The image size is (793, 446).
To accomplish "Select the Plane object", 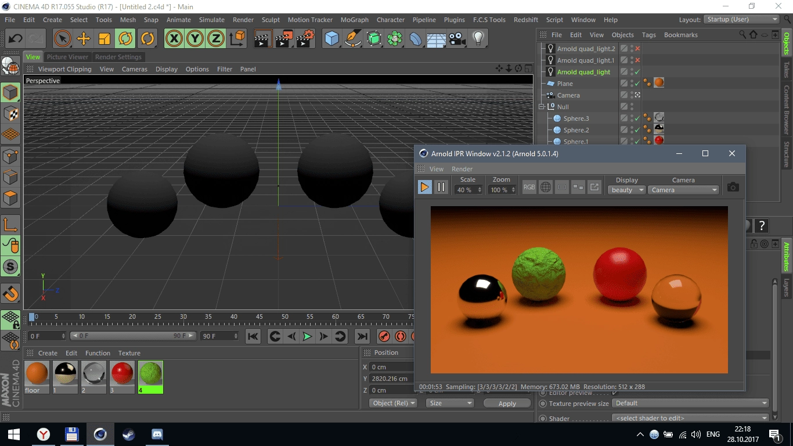I will [565, 84].
